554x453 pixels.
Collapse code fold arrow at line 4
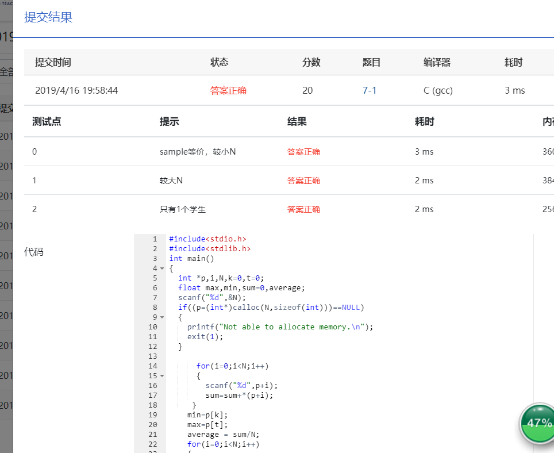tap(162, 268)
